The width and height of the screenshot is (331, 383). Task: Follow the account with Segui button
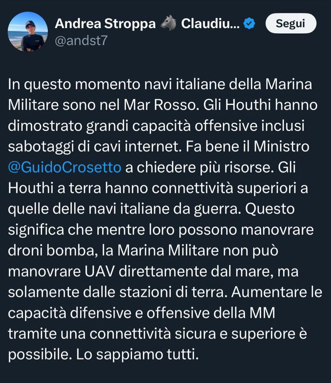tap(291, 23)
